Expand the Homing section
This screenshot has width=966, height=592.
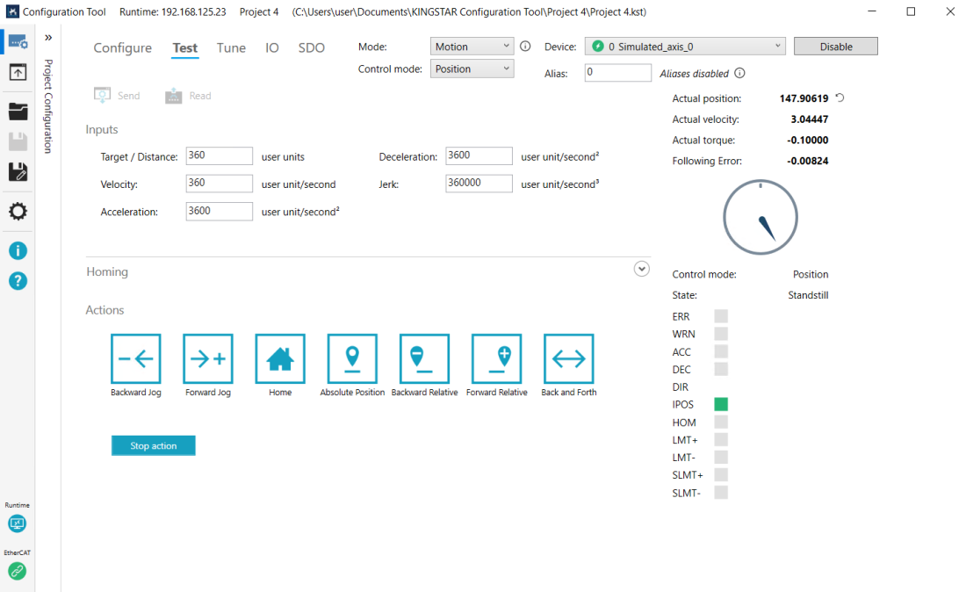pos(641,269)
